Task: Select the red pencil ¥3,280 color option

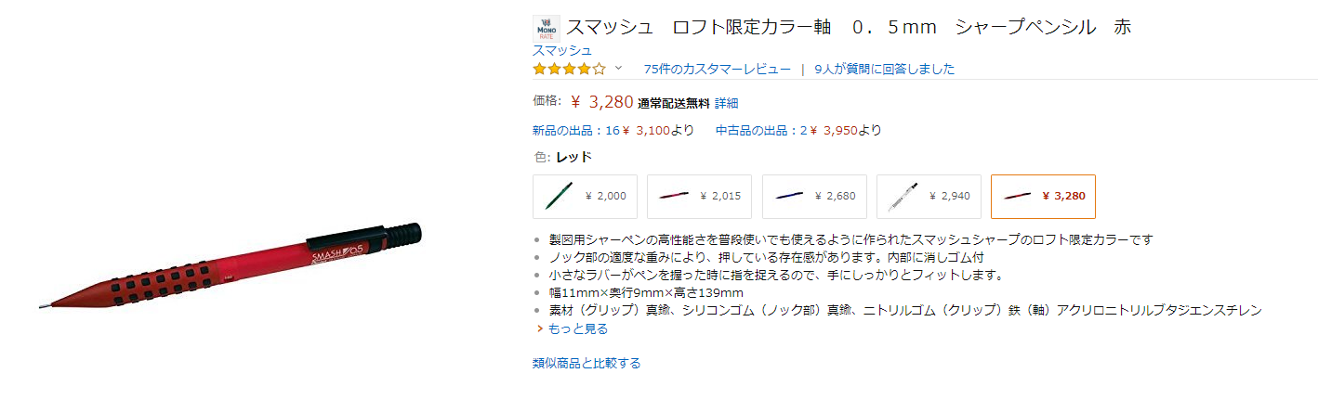Action: 1043,197
